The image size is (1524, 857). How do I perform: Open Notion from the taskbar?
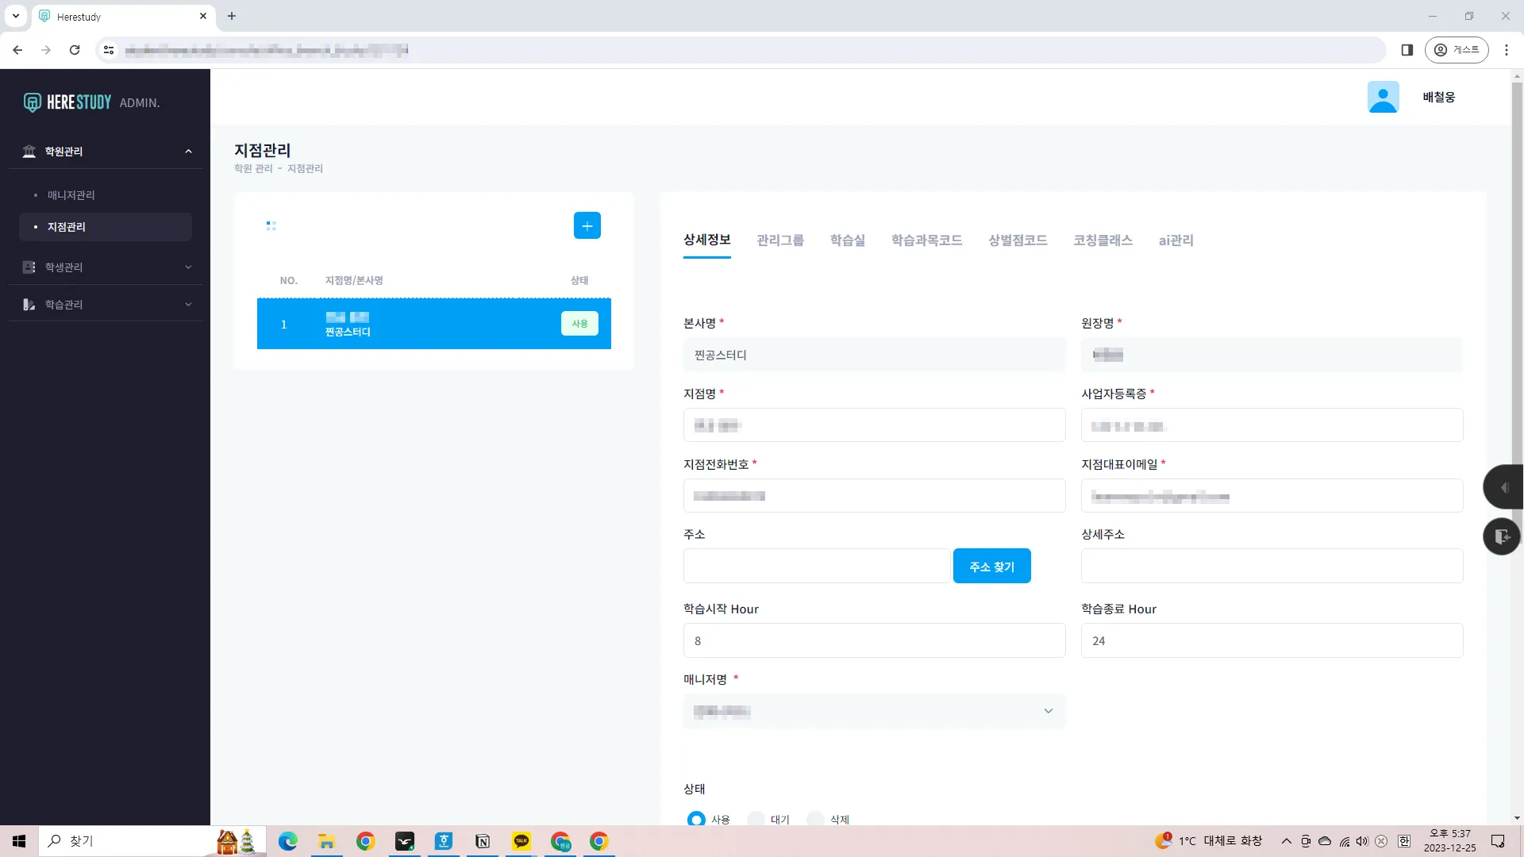[x=483, y=841]
